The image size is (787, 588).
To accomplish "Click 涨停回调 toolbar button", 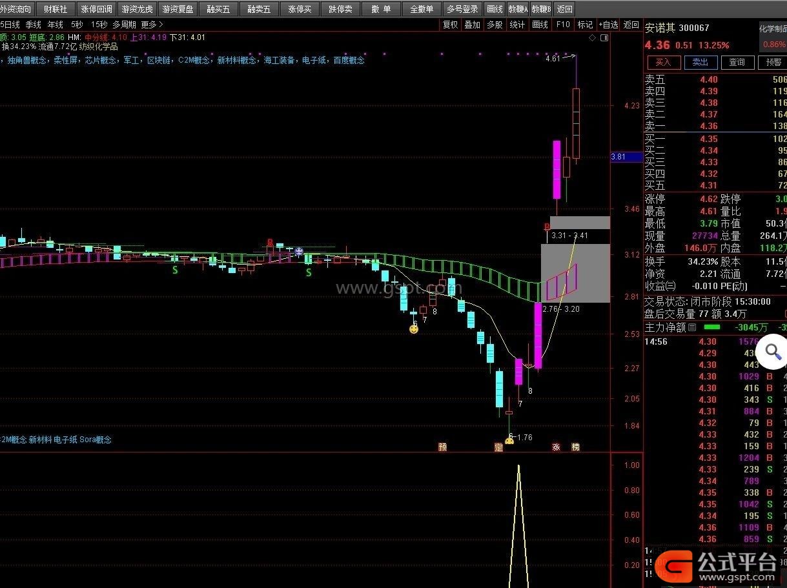I will (97, 9).
